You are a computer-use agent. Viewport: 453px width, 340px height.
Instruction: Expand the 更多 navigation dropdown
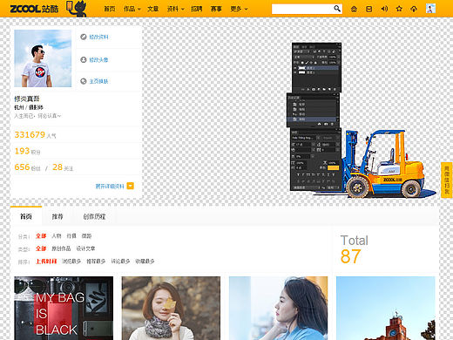239,9
